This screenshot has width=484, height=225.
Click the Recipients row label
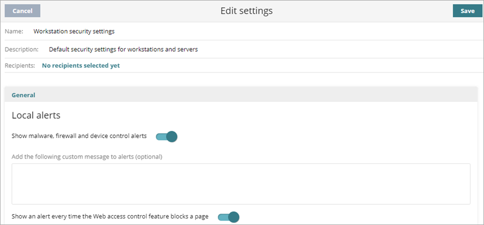pyautogui.click(x=20, y=65)
